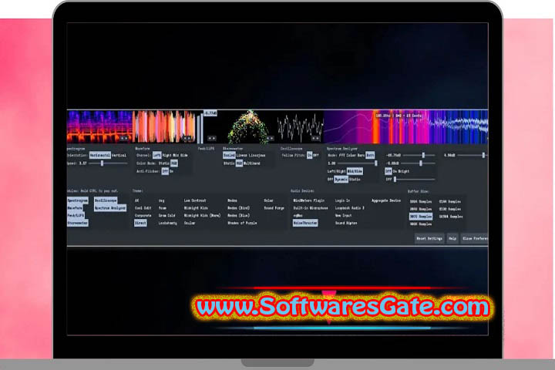
Task: Apply the Direct theme
Action: coord(140,223)
